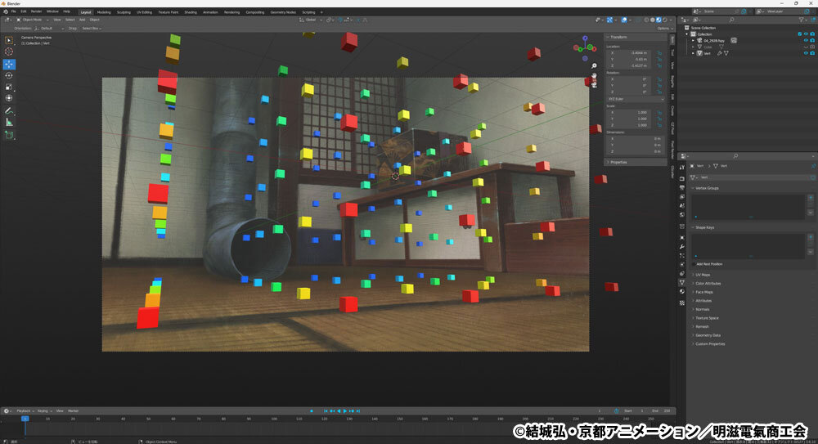
Task: Open the Render menu
Action: [36, 11]
